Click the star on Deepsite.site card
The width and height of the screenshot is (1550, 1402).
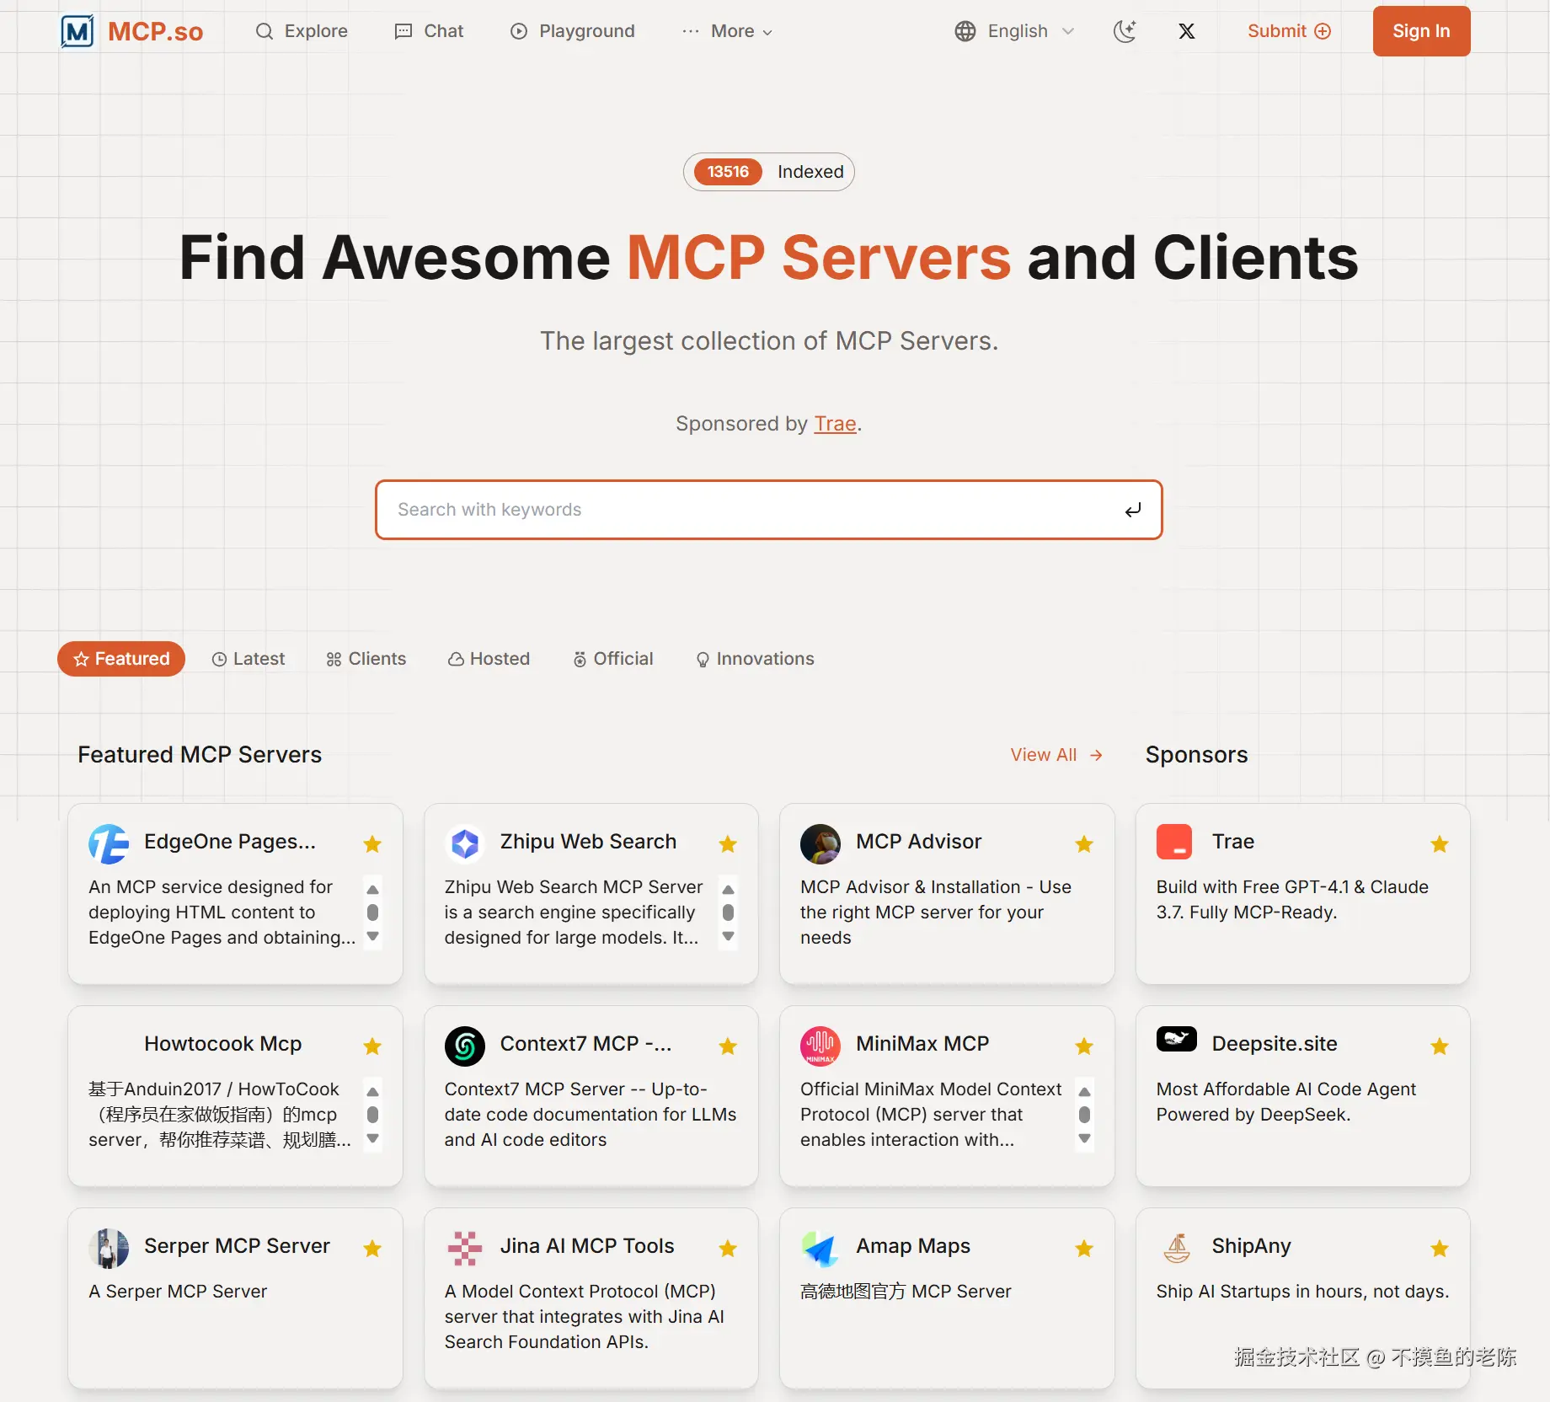1440,1046
